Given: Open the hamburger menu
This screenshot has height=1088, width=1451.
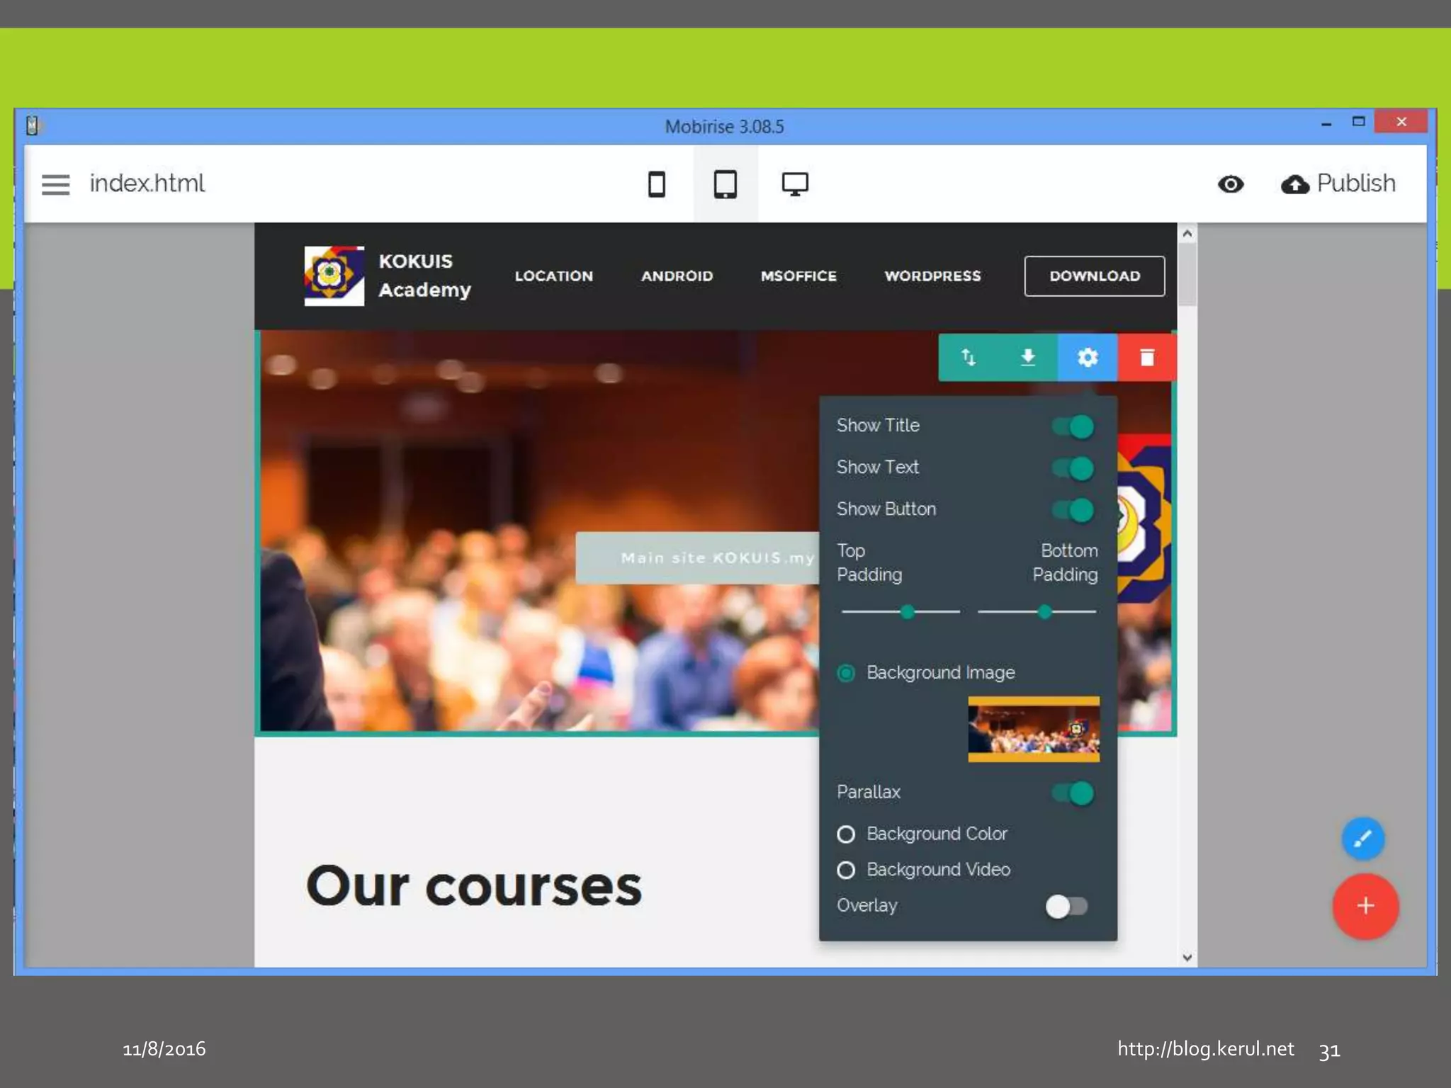Looking at the screenshot, I should [x=55, y=184].
